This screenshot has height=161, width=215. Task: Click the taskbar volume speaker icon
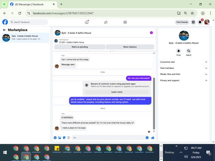[186, 157]
